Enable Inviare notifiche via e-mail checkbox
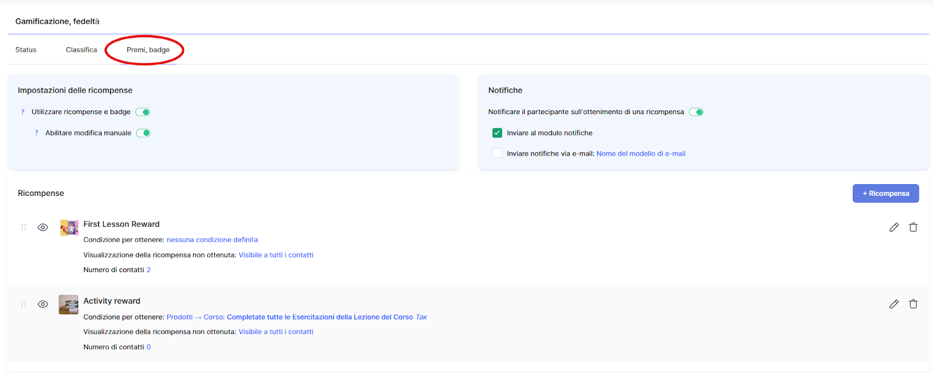The height and width of the screenshot is (373, 934). pyautogui.click(x=497, y=153)
